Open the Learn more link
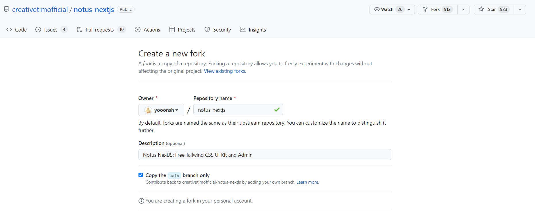The image size is (535, 212). 307,182
